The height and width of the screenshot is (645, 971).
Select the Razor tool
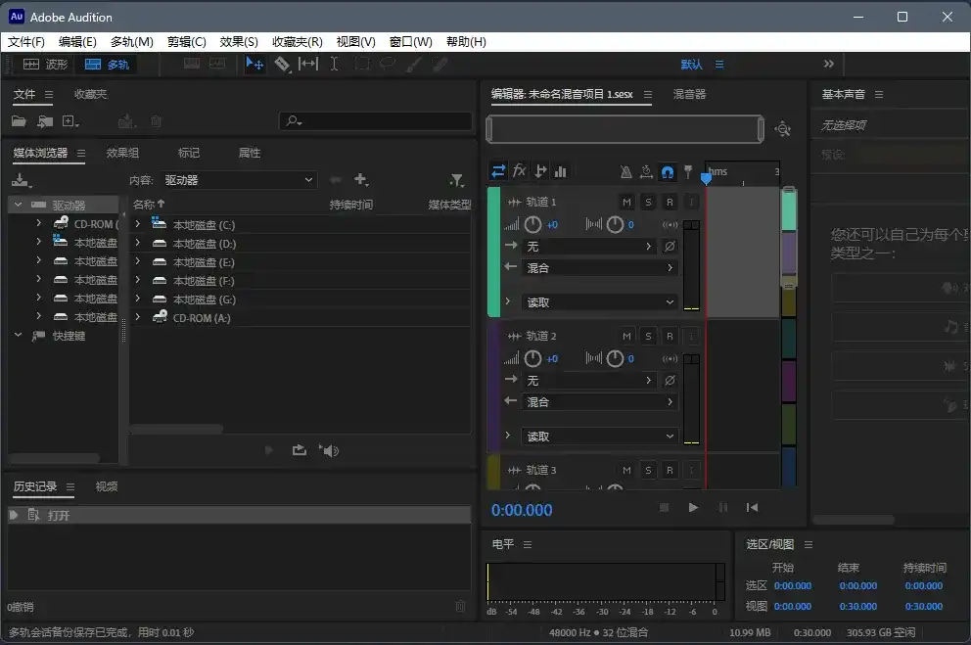pyautogui.click(x=283, y=65)
